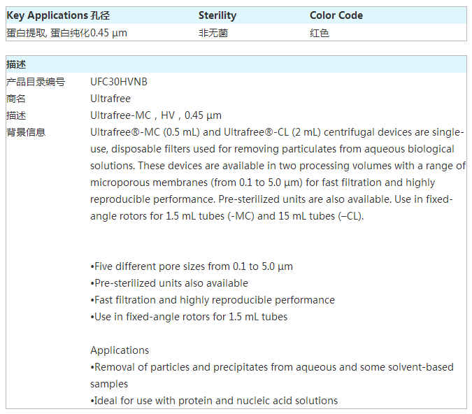
Task: Click bullet 'Five different pore sizes'
Action: (192, 266)
